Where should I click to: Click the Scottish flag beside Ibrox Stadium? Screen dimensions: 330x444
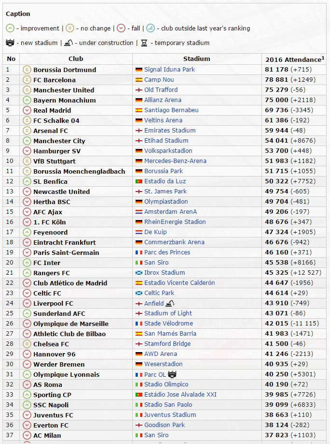(139, 273)
